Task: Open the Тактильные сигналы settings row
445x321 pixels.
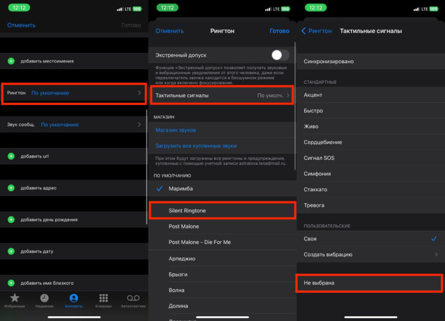Action: tap(222, 96)
